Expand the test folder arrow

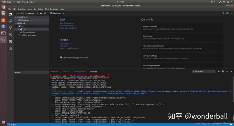coord(19,29)
